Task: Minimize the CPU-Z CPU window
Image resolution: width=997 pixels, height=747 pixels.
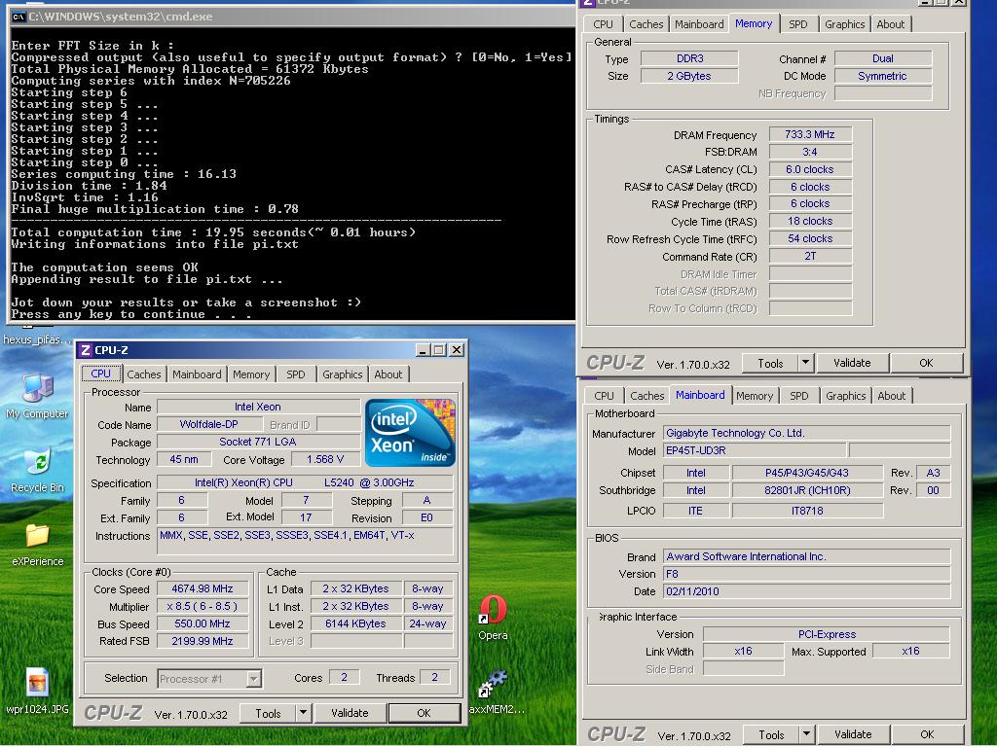Action: pyautogui.click(x=423, y=350)
